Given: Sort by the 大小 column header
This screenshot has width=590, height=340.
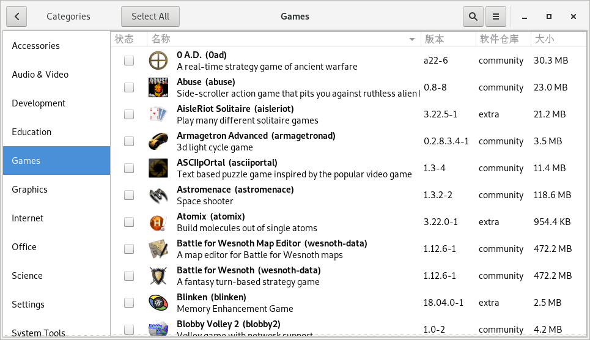Looking at the screenshot, I should [x=544, y=39].
